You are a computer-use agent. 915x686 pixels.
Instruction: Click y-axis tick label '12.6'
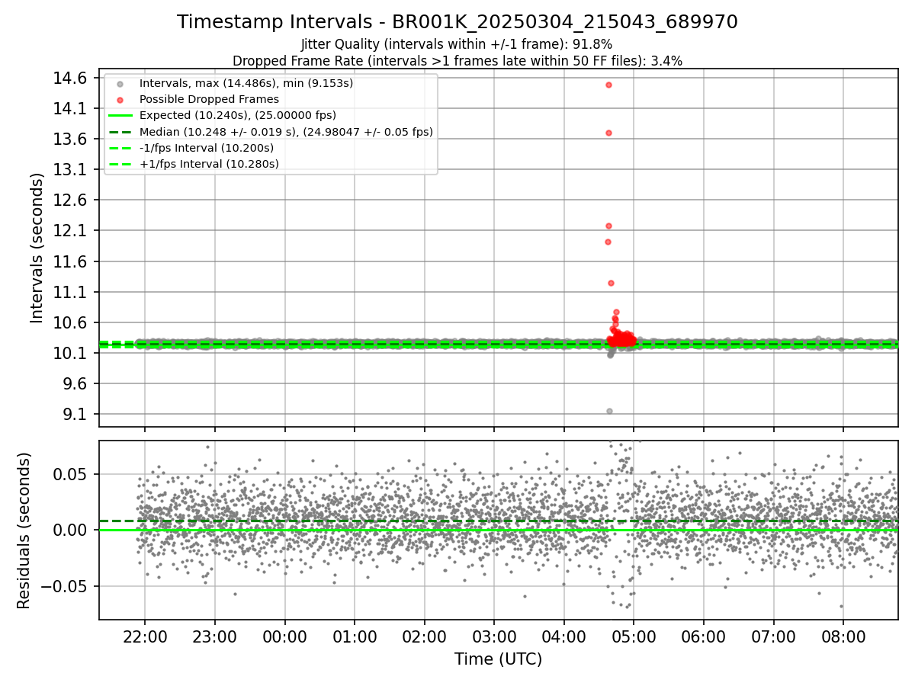click(71, 200)
